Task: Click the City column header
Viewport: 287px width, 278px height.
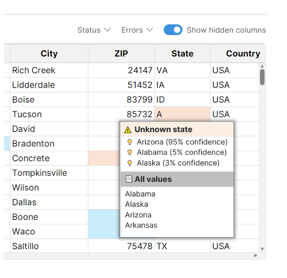Action: point(49,54)
